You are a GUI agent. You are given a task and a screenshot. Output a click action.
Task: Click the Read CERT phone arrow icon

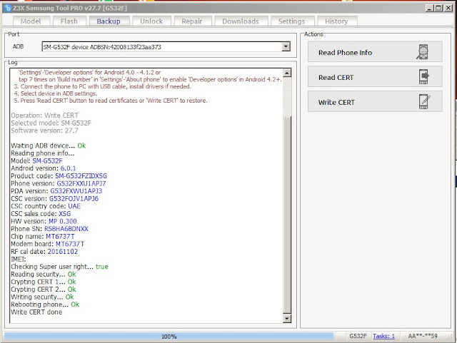[424, 77]
